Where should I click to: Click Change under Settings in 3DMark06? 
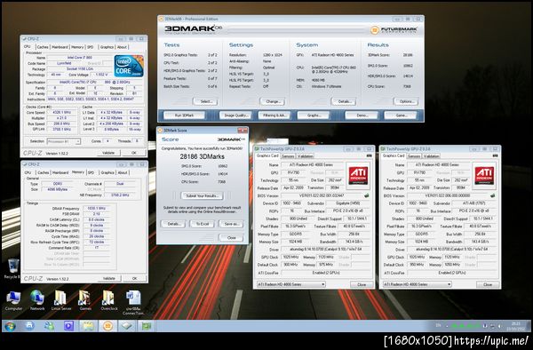273,101
